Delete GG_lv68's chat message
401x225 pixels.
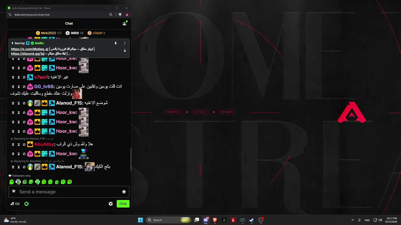point(13,87)
